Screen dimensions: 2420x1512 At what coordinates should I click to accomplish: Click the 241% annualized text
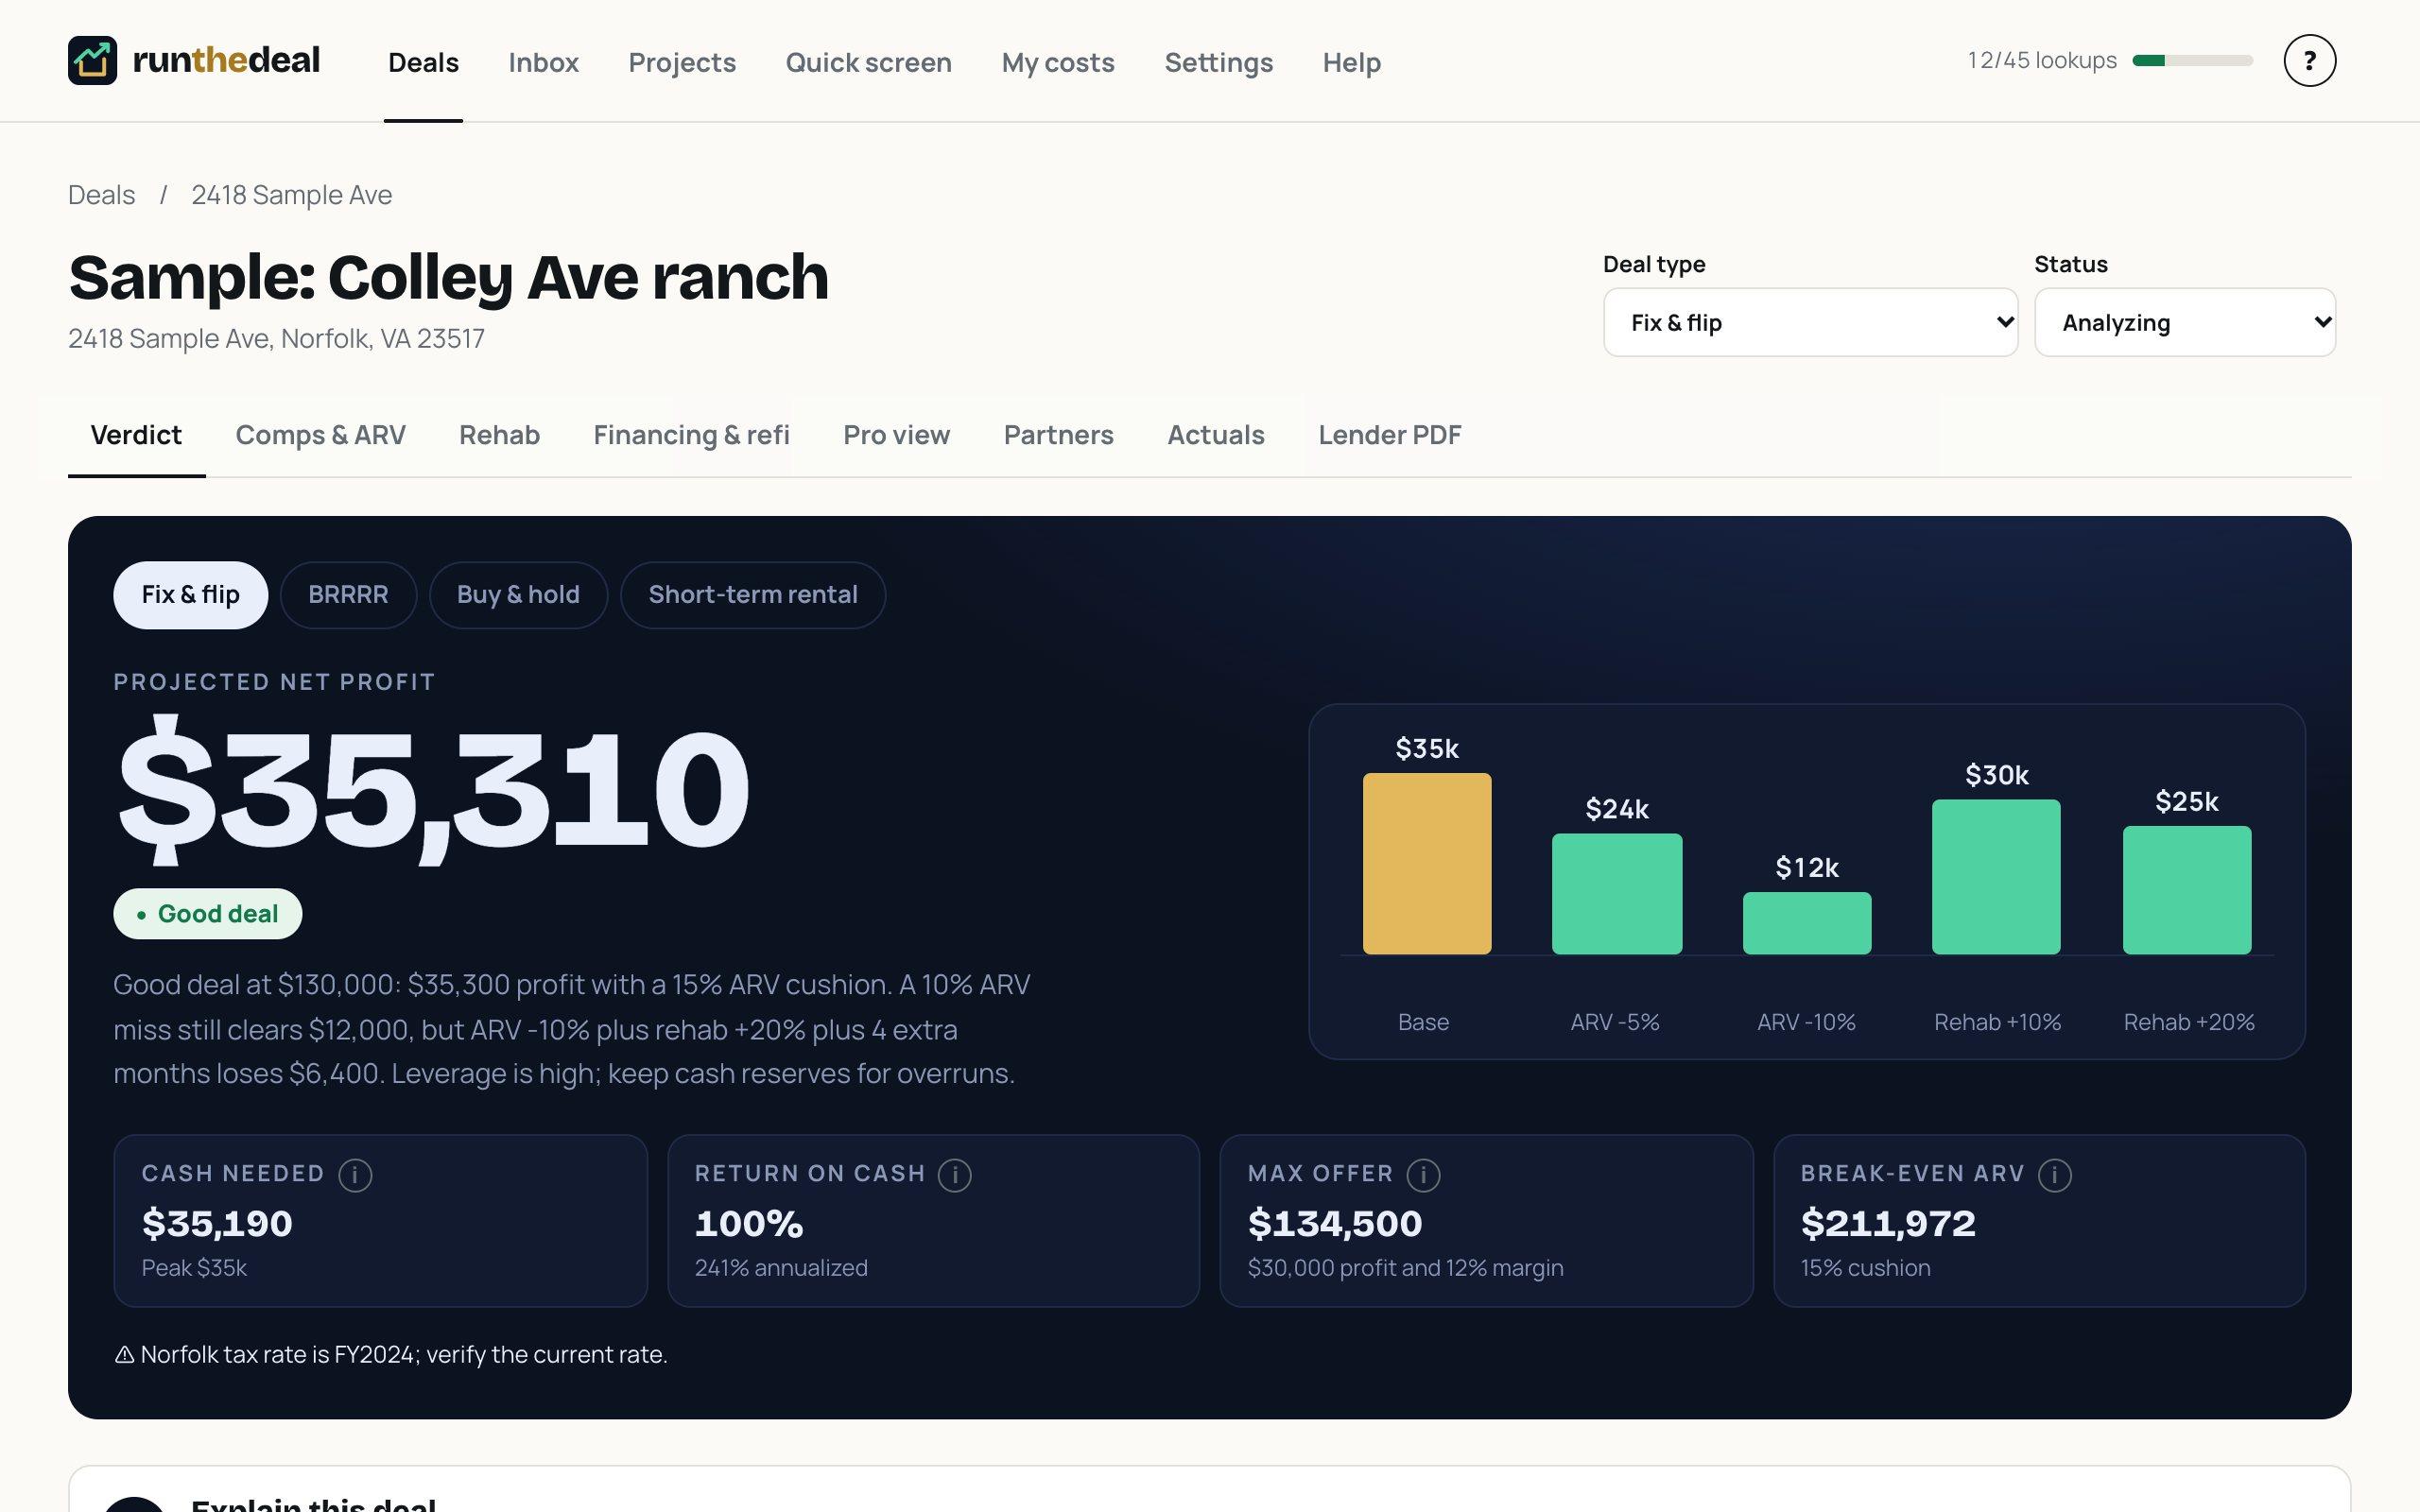[x=781, y=1268]
